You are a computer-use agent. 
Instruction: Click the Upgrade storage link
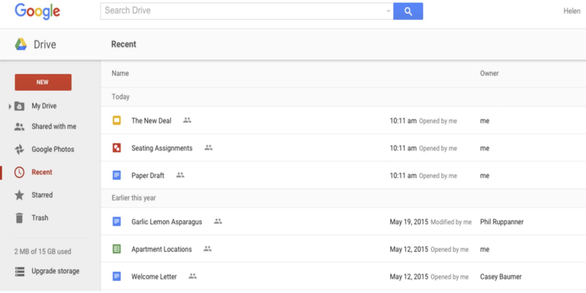coord(55,271)
